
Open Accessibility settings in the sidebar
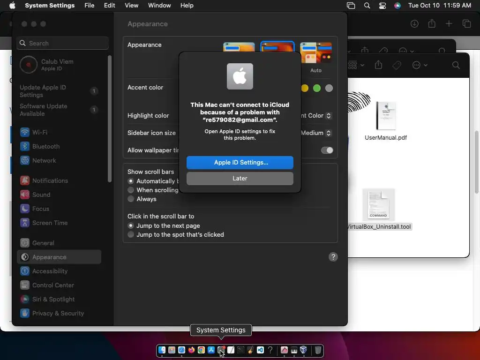(59, 271)
